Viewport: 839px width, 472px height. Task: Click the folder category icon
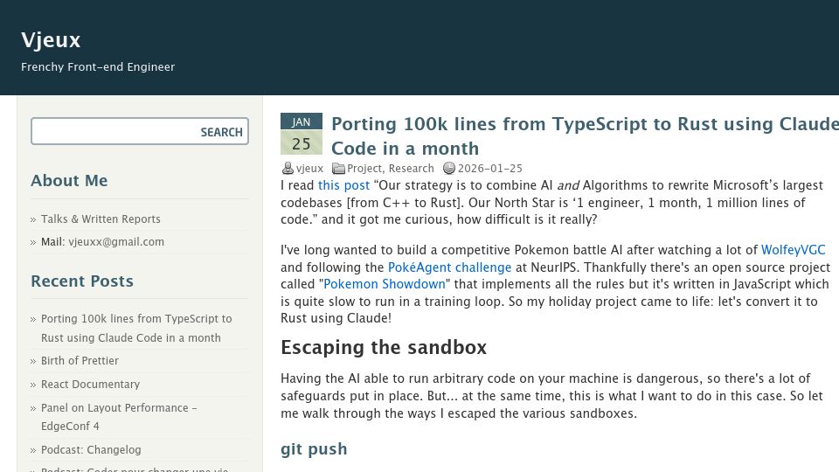click(x=338, y=168)
